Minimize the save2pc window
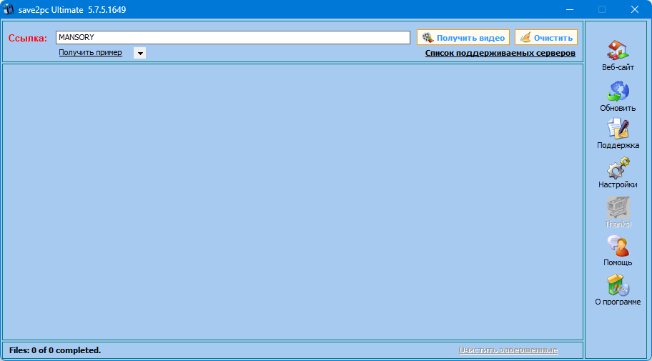This screenshot has height=361, width=652. 569,9
